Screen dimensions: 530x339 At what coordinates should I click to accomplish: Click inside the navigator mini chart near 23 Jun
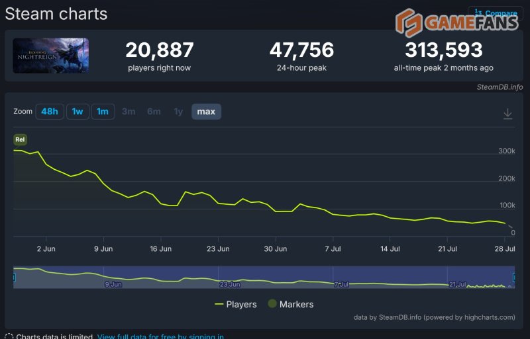tap(229, 278)
